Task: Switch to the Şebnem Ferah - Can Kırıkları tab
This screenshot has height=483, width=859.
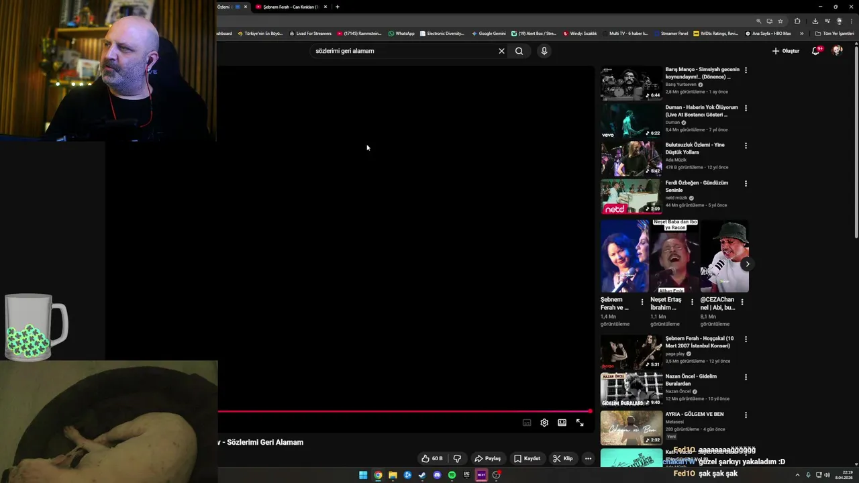Action: click(291, 7)
